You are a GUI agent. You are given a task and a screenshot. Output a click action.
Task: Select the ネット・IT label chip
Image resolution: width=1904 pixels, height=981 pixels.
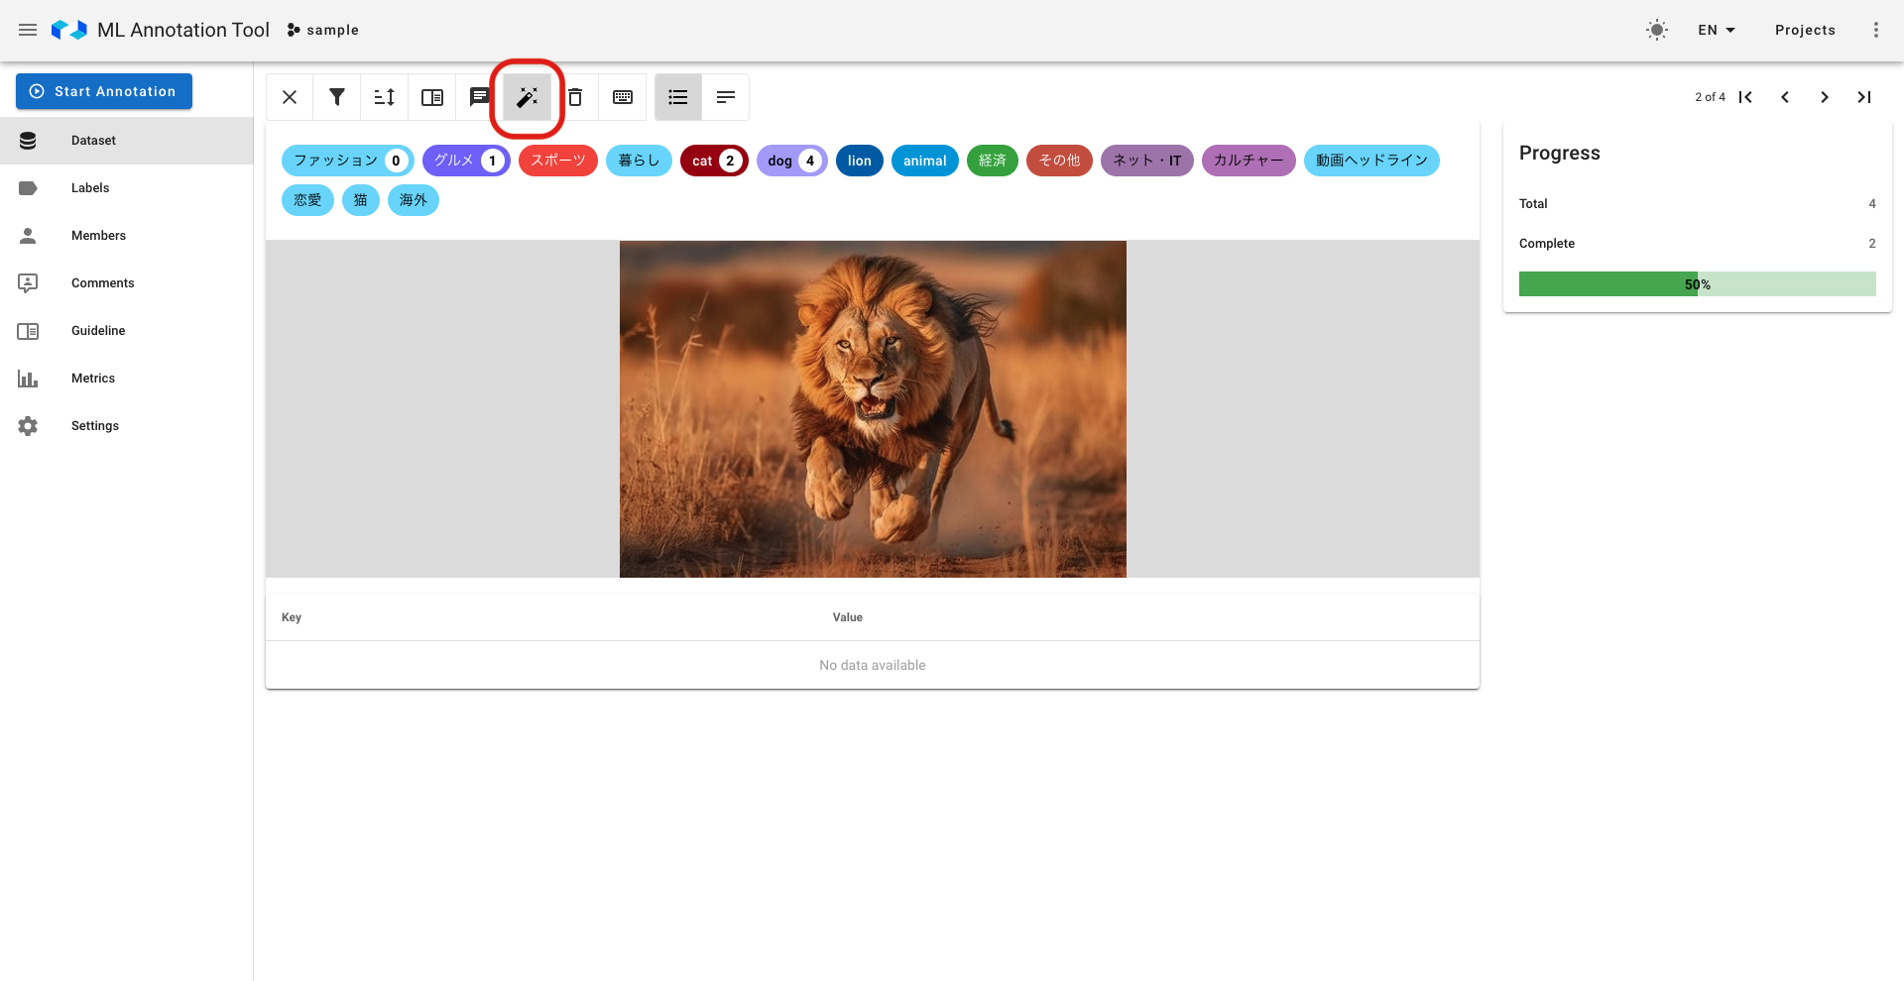[x=1147, y=161]
